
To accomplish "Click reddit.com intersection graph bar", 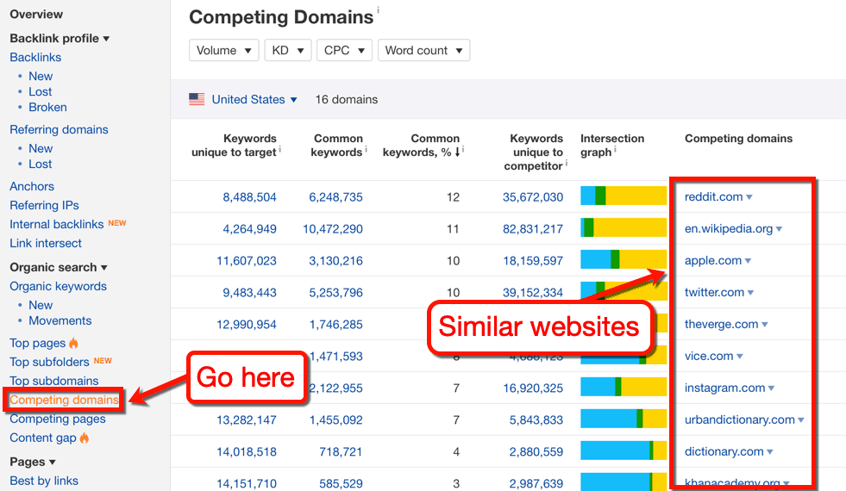I will (x=624, y=195).
